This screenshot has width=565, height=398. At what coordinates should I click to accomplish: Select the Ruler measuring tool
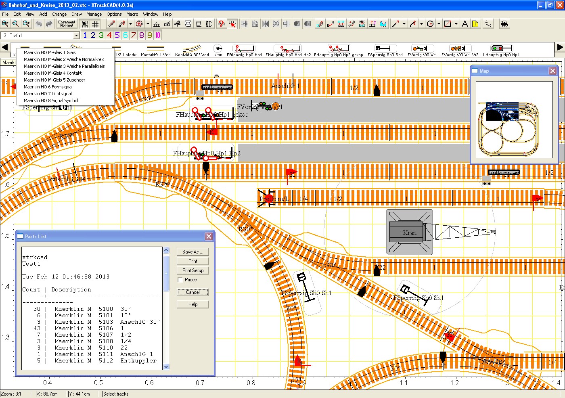point(488,24)
